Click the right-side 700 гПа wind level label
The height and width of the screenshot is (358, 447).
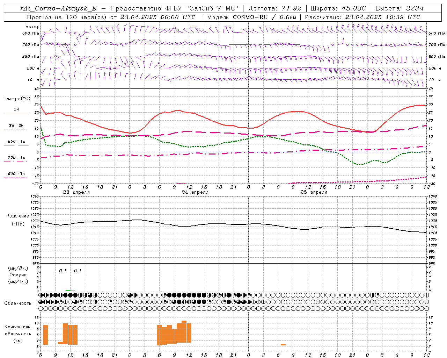[437, 45]
